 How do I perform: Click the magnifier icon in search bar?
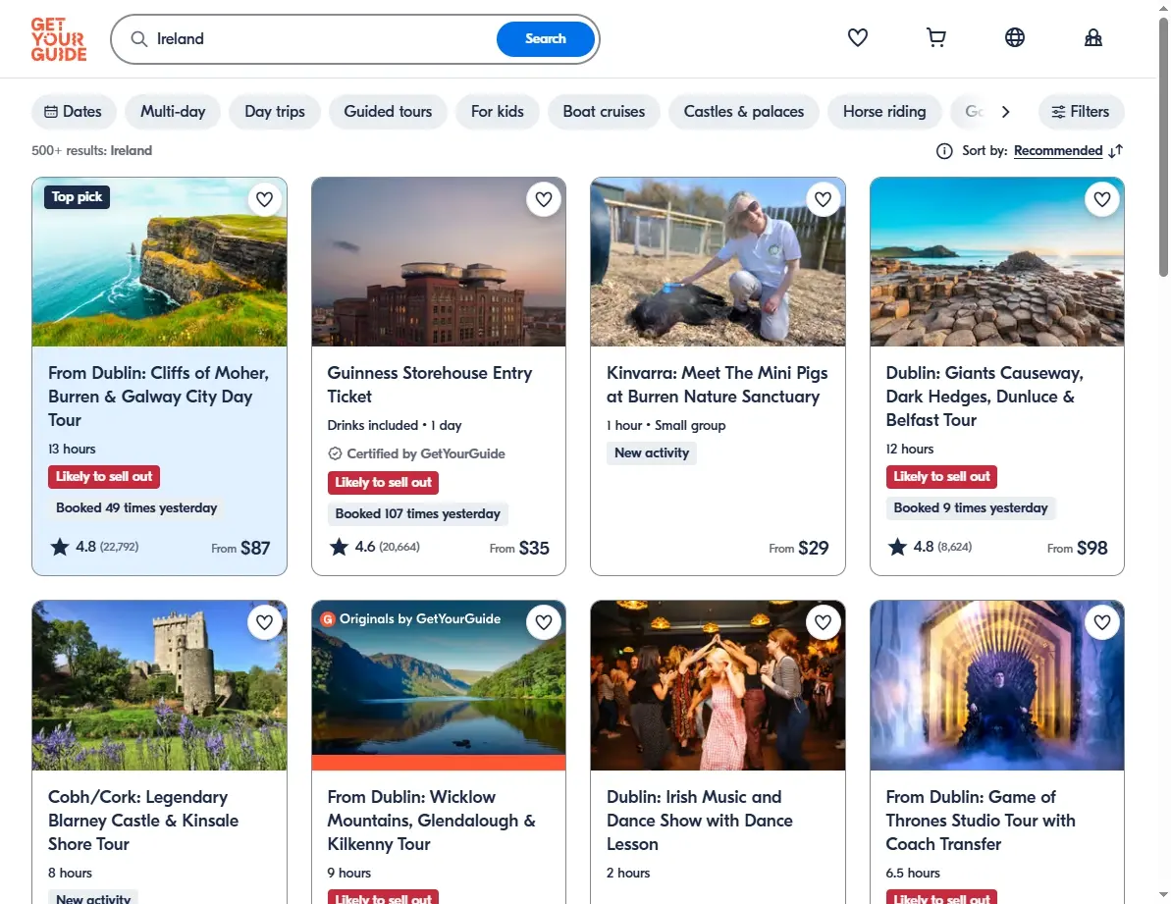tap(139, 39)
